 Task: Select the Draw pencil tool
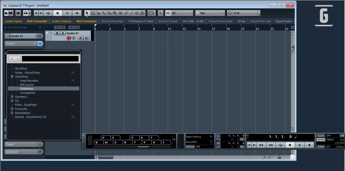coord(126,13)
